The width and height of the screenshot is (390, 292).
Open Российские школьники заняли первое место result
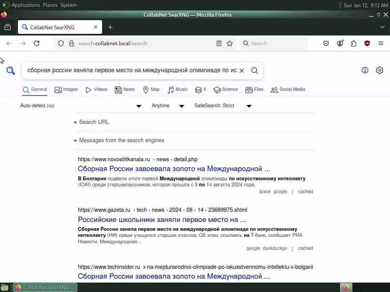162,220
